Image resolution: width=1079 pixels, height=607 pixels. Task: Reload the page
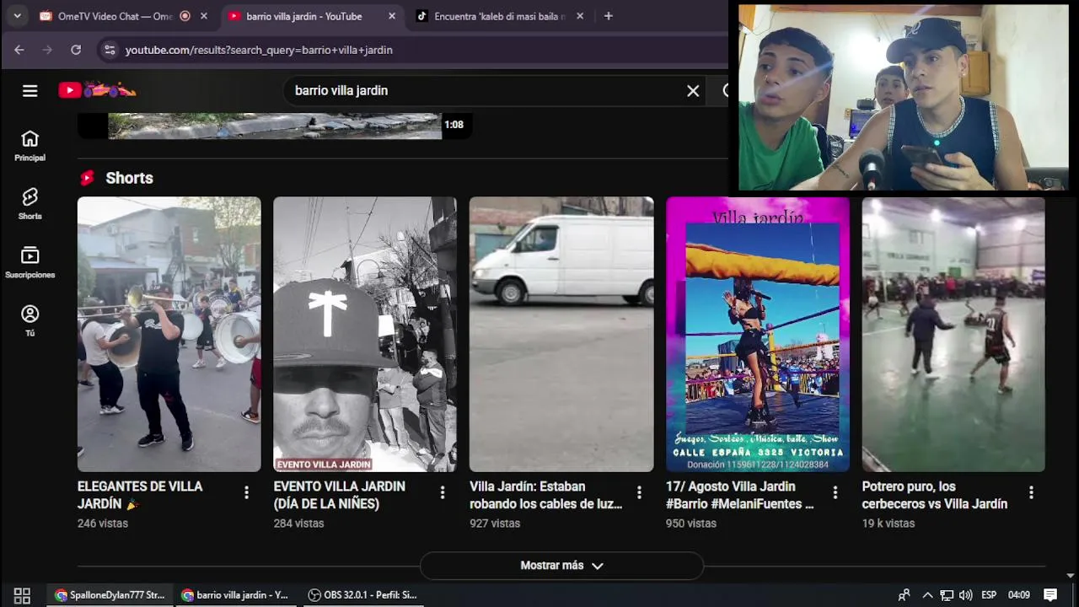pyautogui.click(x=76, y=50)
